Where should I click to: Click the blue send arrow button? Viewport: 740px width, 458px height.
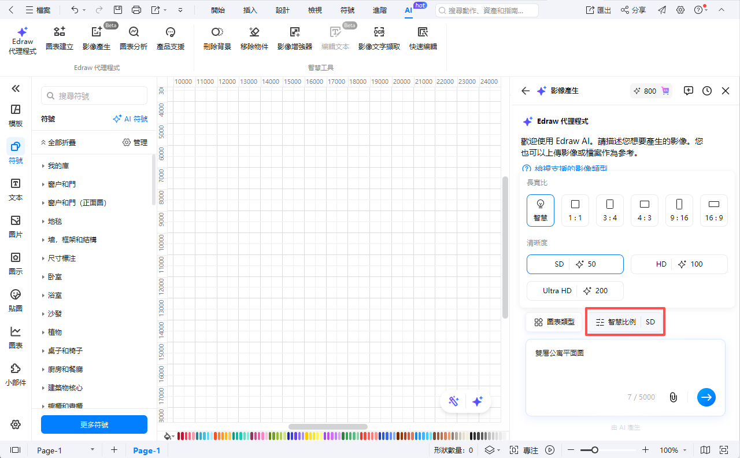[x=706, y=397]
